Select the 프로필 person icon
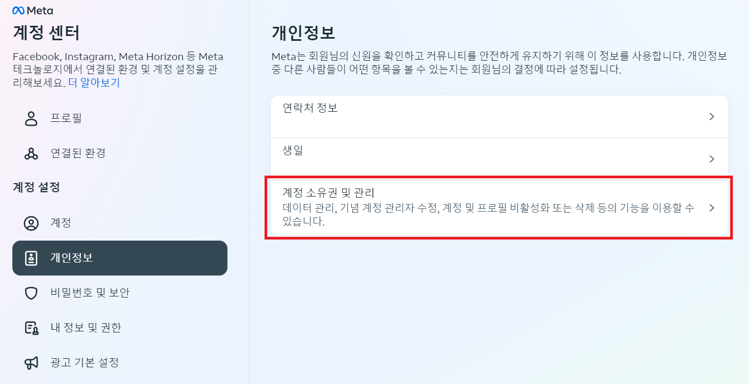The height and width of the screenshot is (384, 749). (31, 118)
